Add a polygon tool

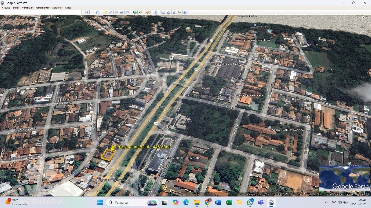click(x=111, y=12)
